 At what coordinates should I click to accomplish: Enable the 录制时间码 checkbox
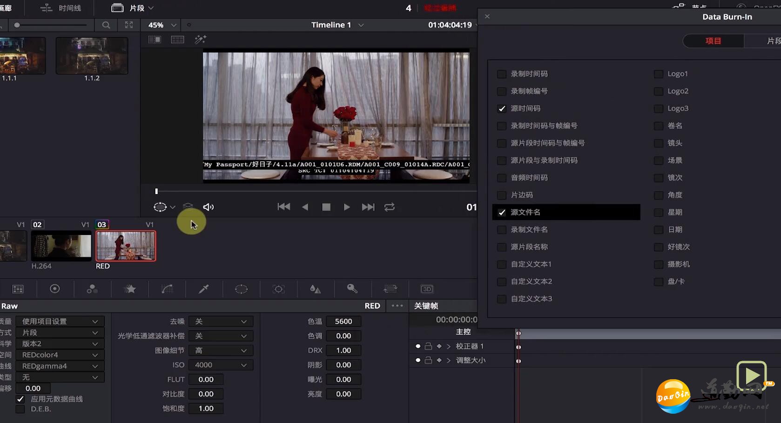[502, 74]
